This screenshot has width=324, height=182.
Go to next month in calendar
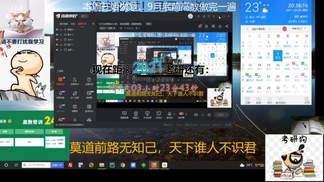pyautogui.click(x=269, y=29)
